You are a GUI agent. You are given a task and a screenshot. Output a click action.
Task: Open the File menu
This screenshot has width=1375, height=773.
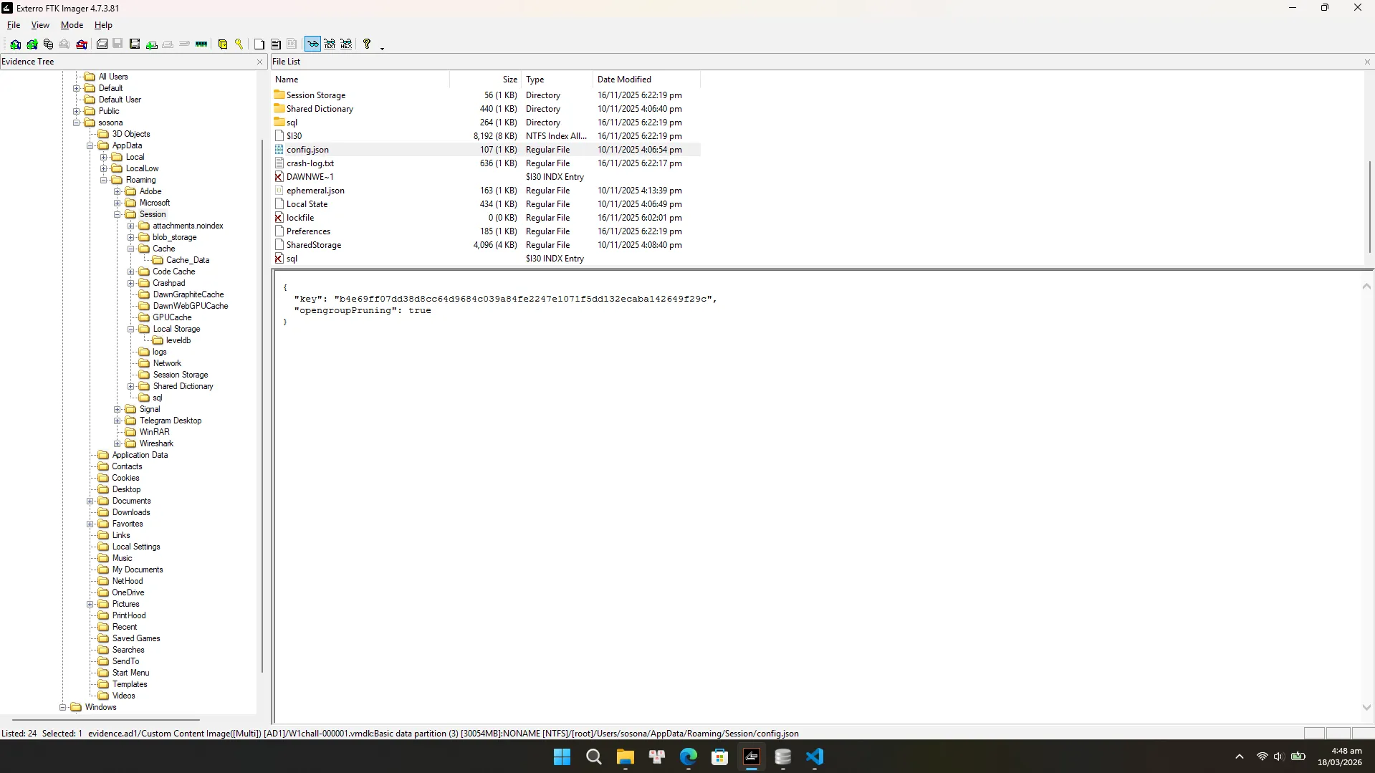[14, 25]
